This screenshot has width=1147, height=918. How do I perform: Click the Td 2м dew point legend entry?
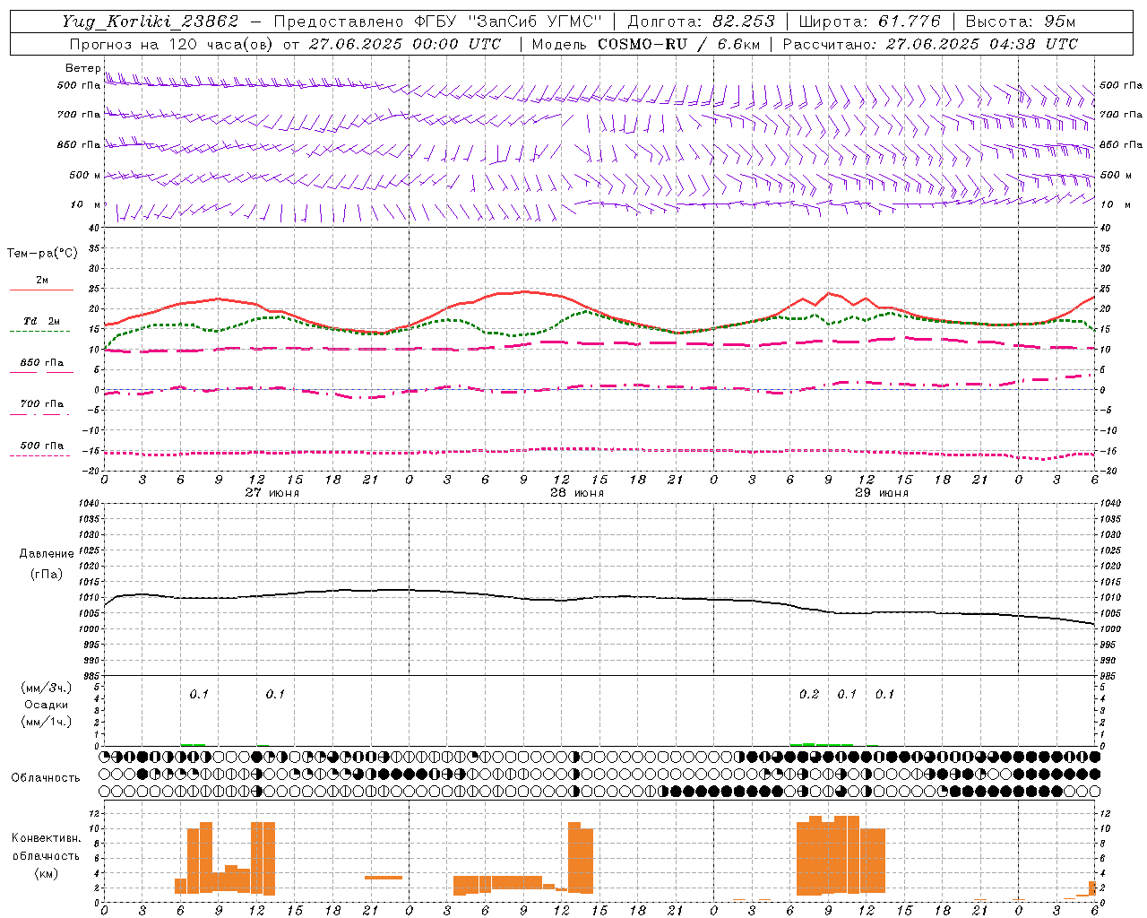pyautogui.click(x=41, y=321)
